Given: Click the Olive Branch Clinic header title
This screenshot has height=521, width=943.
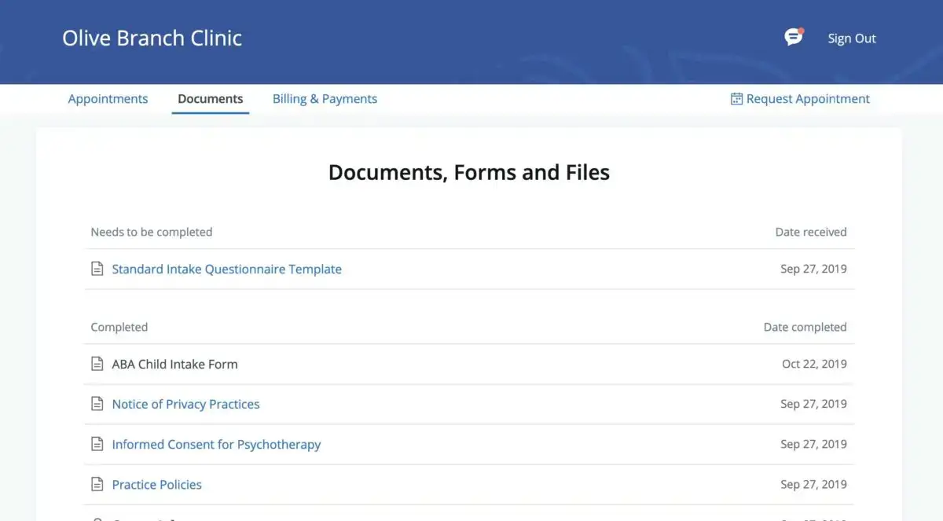Looking at the screenshot, I should pos(152,38).
